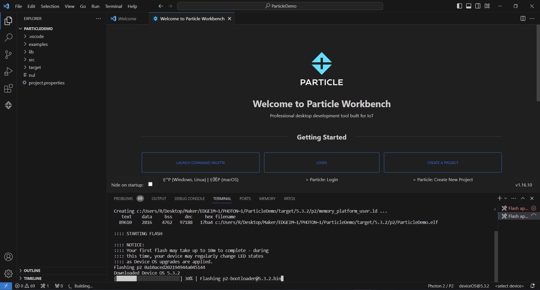The width and height of the screenshot is (540, 290).
Task: Open the nul file
Action: pos(62,75)
